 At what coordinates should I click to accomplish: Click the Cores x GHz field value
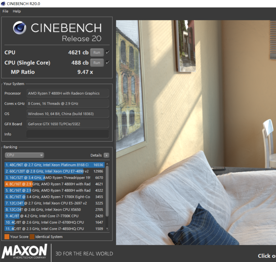point(67,103)
